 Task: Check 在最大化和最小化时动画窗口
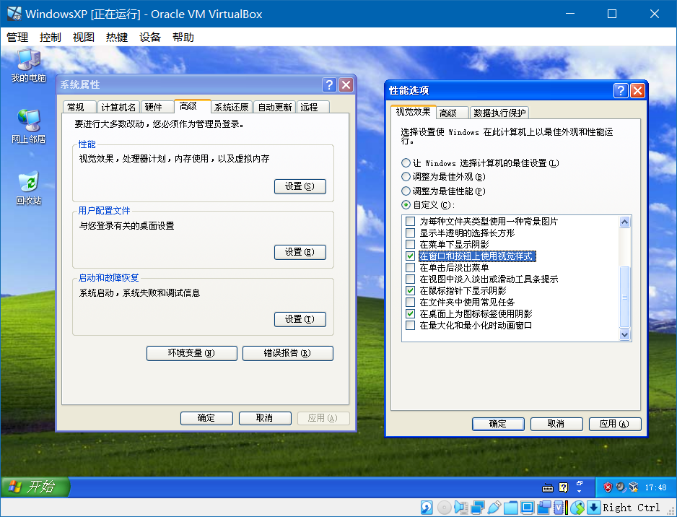(x=410, y=325)
